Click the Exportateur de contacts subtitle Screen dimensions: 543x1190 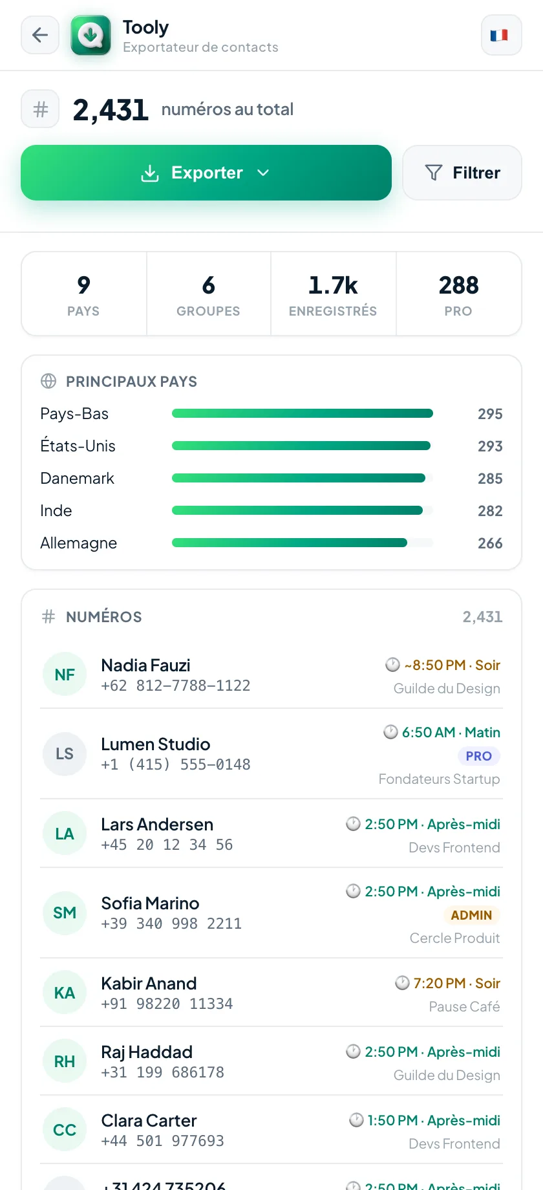200,47
